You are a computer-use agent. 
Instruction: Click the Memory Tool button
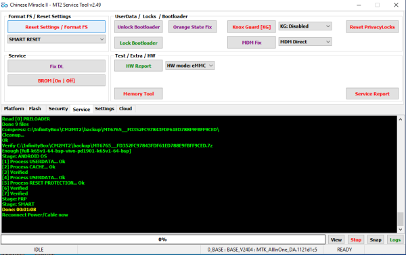pyautogui.click(x=139, y=94)
